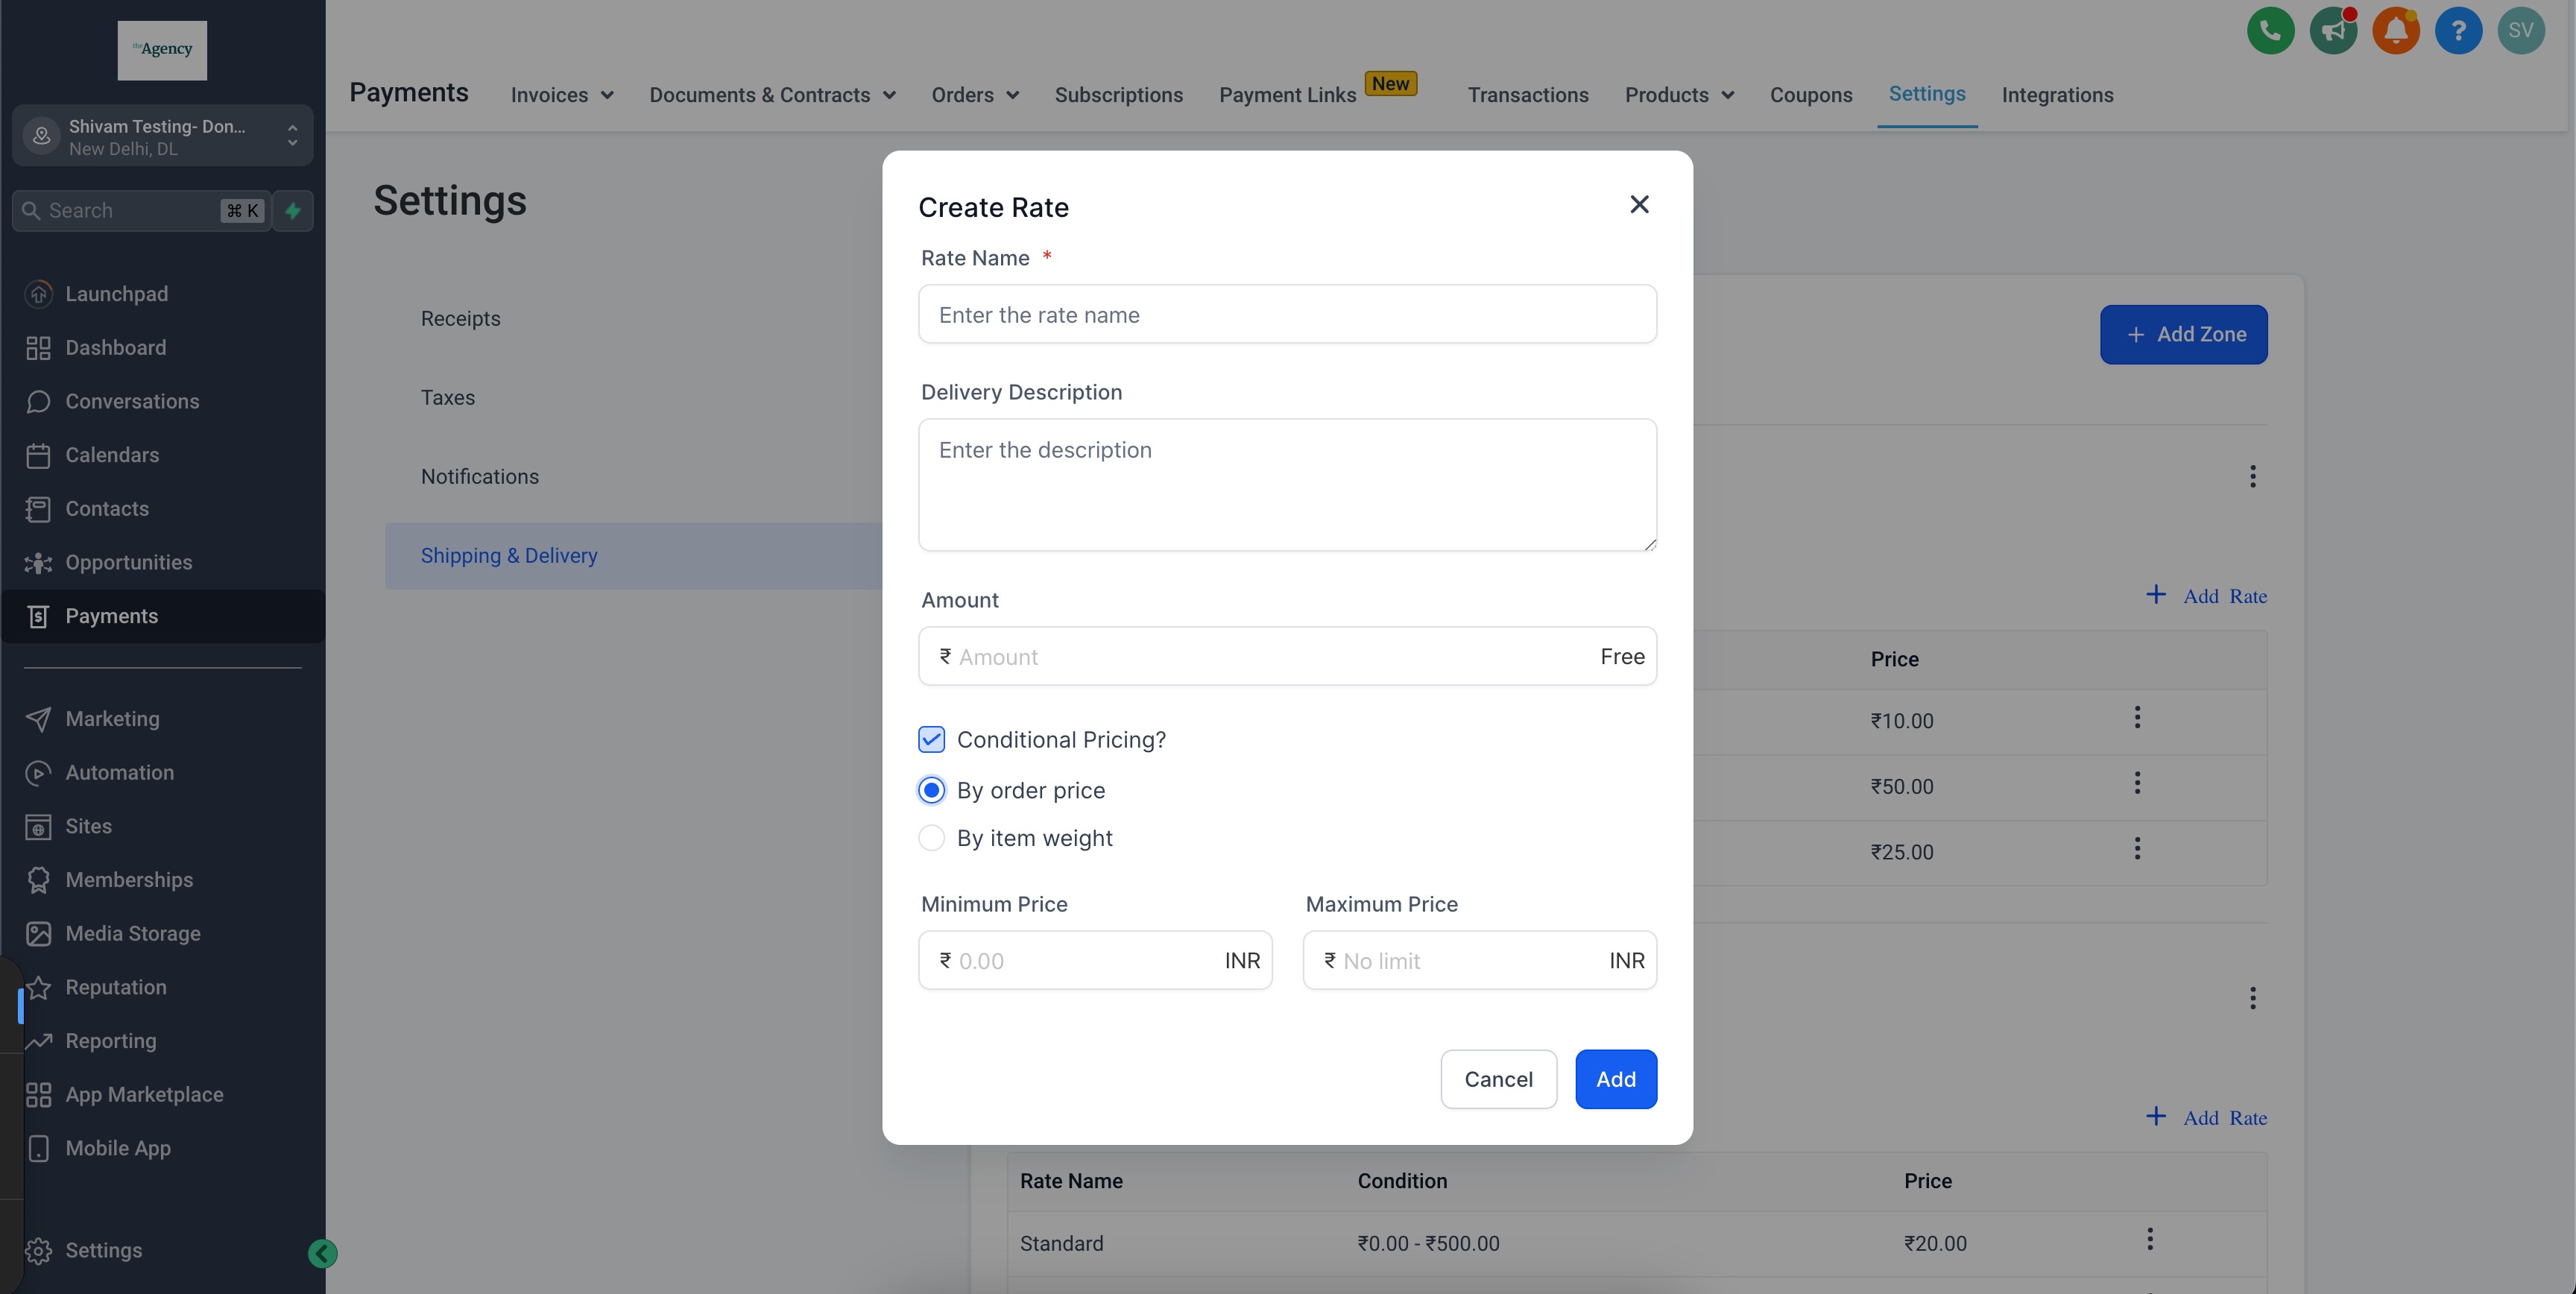Click the lightning bolt quick actions icon
Viewport: 2576px width, 1294px height.
click(293, 211)
